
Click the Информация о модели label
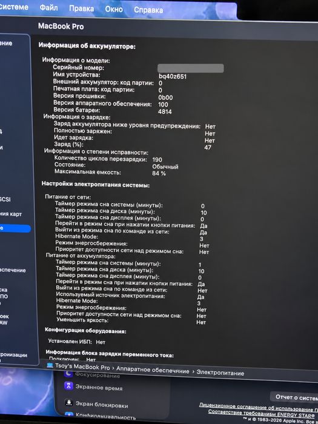tap(76, 61)
